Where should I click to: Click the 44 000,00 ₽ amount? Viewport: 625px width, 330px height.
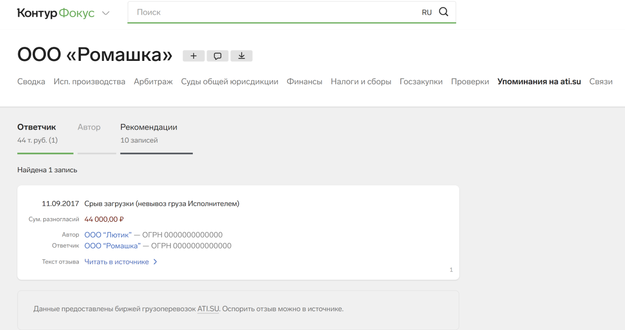coord(104,219)
